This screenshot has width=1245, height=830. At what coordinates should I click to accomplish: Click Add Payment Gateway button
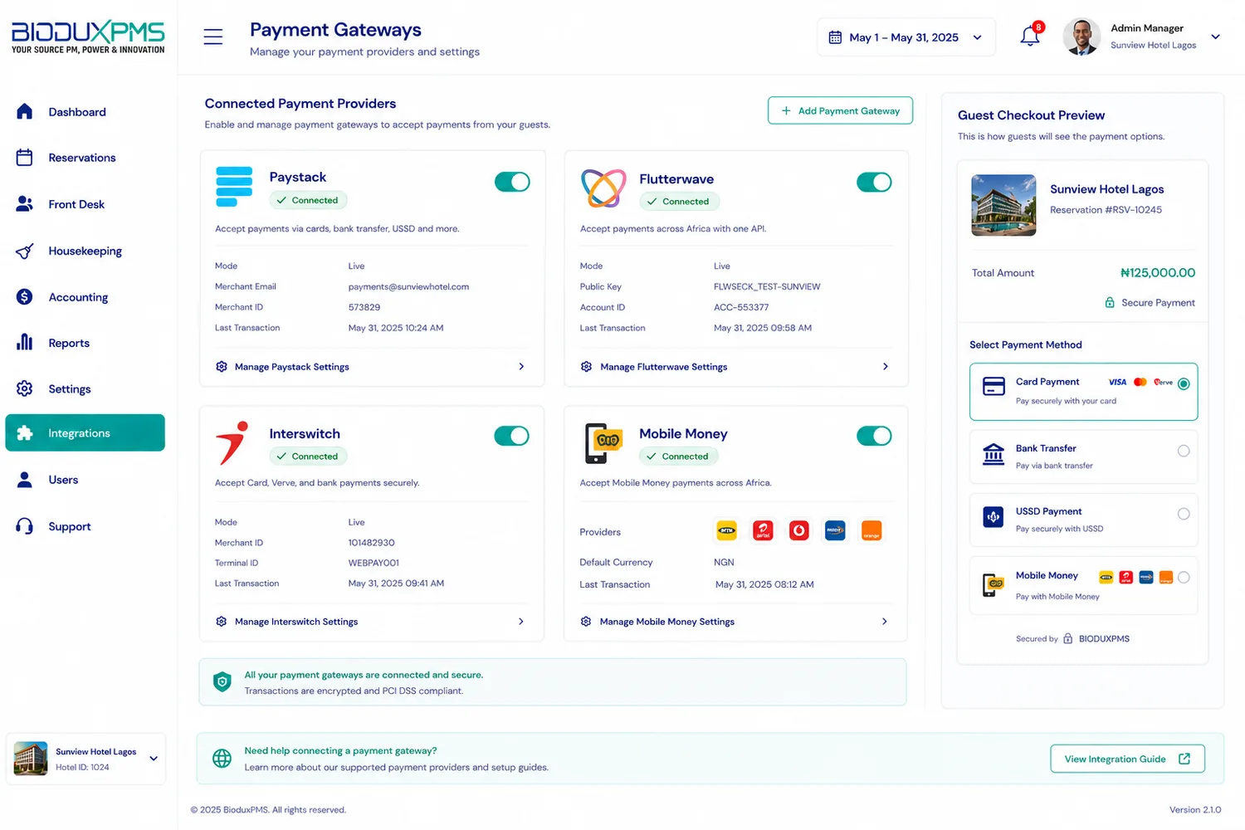coord(840,110)
